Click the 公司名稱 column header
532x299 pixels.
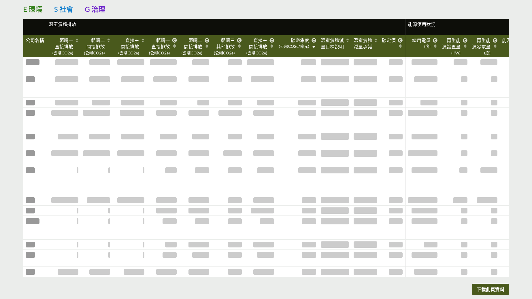35,40
